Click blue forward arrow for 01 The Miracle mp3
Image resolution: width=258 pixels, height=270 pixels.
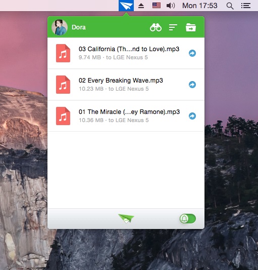pos(192,116)
